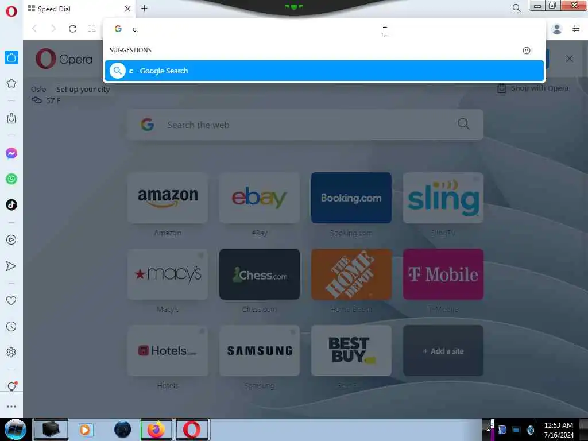This screenshot has height=441, width=588.
Task: Open the Player sidebar icon
Action: [x=11, y=239]
